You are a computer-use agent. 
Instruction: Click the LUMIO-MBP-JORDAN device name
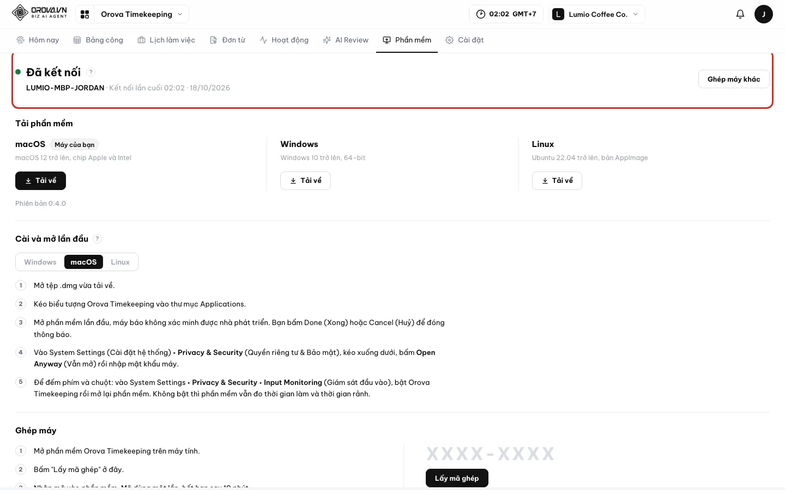65,88
